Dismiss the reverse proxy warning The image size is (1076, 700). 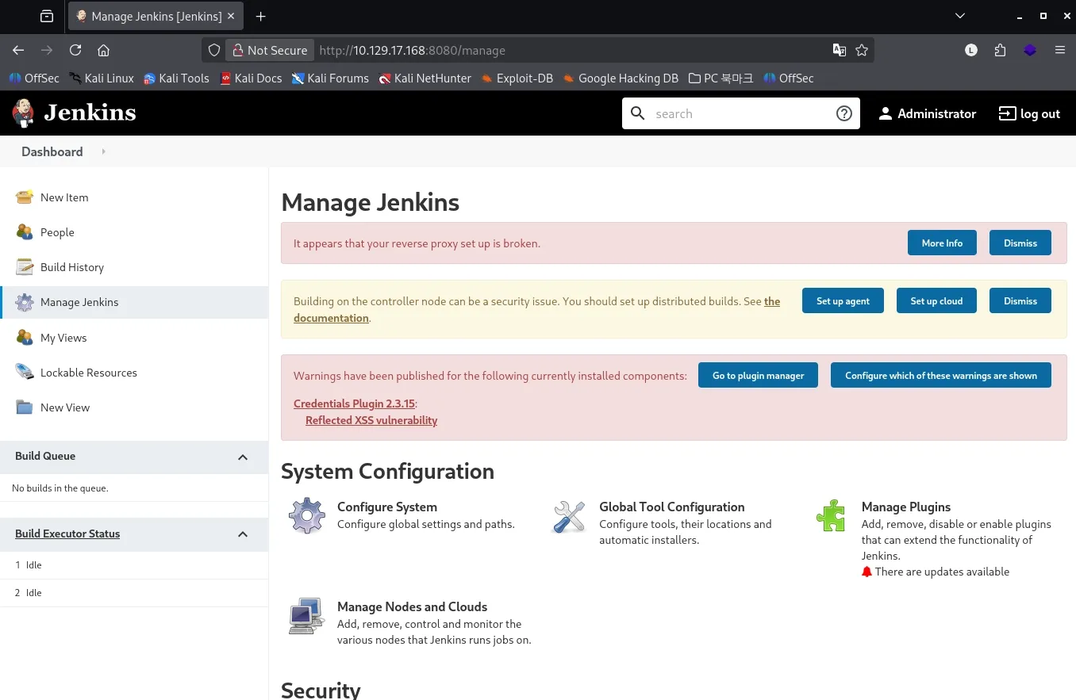tap(1020, 243)
